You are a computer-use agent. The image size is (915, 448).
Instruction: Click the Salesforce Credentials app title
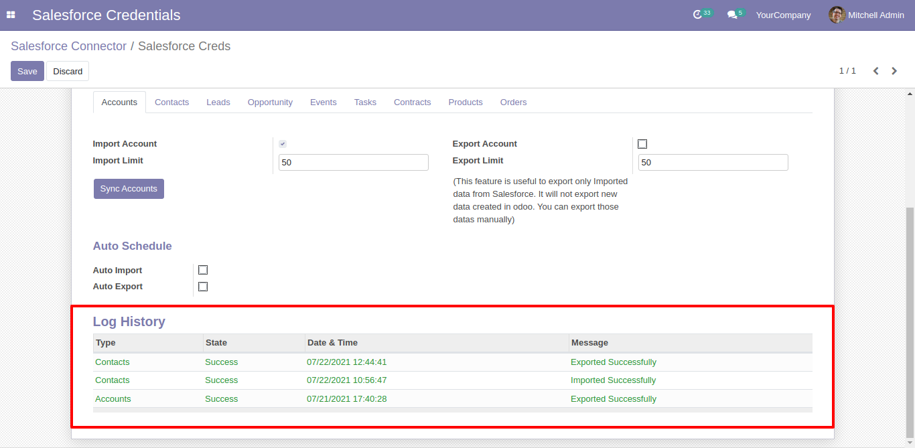pos(107,15)
